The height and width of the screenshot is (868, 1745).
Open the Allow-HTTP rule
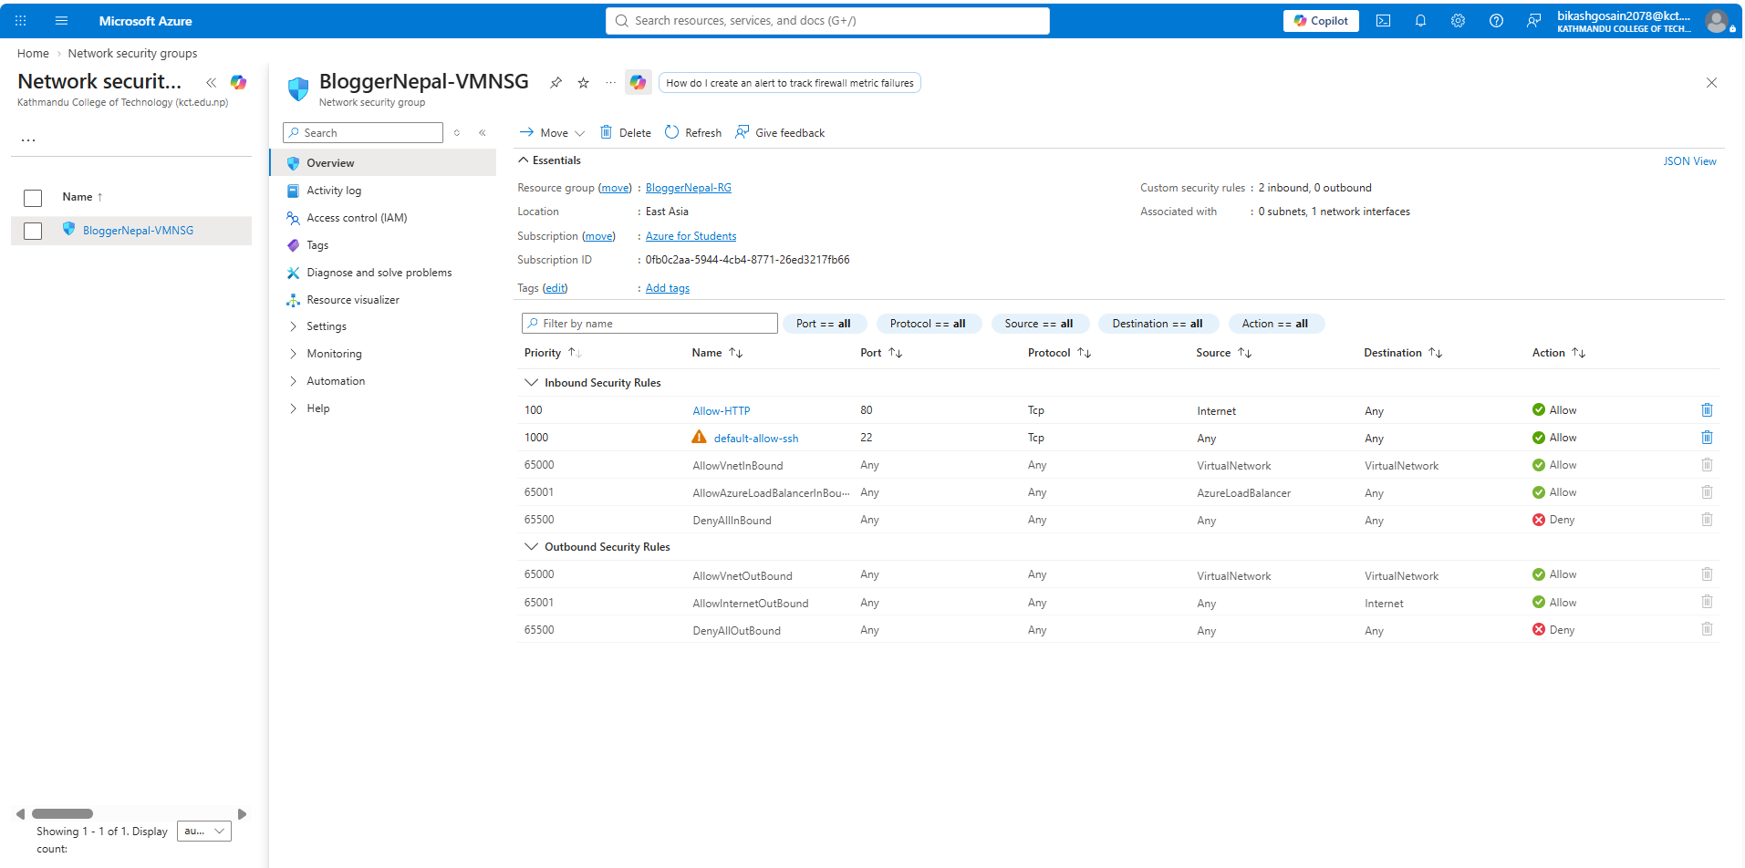click(x=722, y=411)
